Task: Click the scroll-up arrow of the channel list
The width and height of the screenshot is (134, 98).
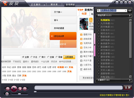Action: pos(131,20)
